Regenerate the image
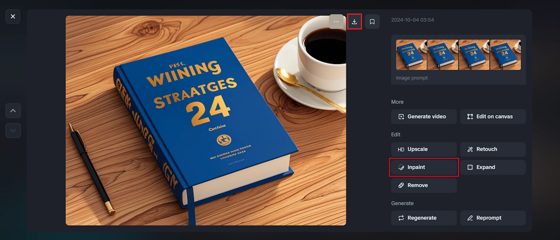 coord(424,218)
